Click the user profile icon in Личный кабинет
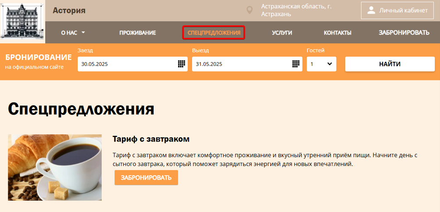 (371, 11)
